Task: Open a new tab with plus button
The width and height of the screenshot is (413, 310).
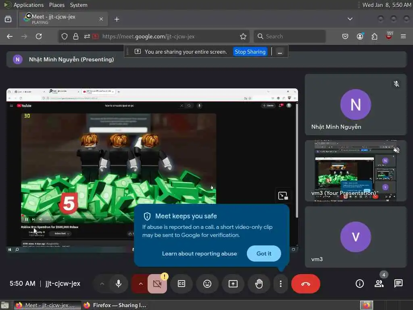Action: (117, 19)
